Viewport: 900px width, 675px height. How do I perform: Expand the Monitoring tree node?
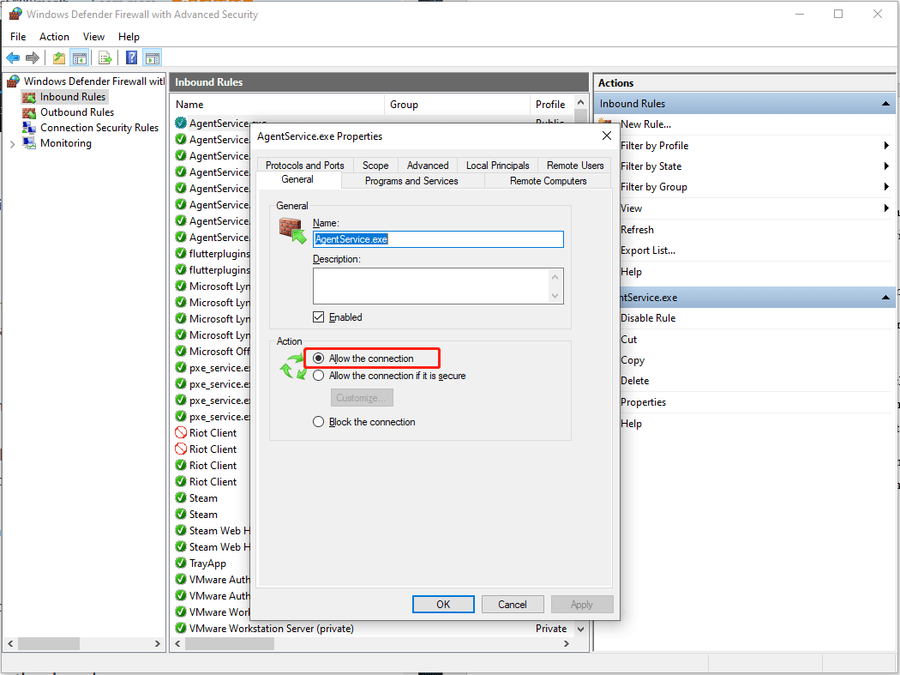[14, 142]
